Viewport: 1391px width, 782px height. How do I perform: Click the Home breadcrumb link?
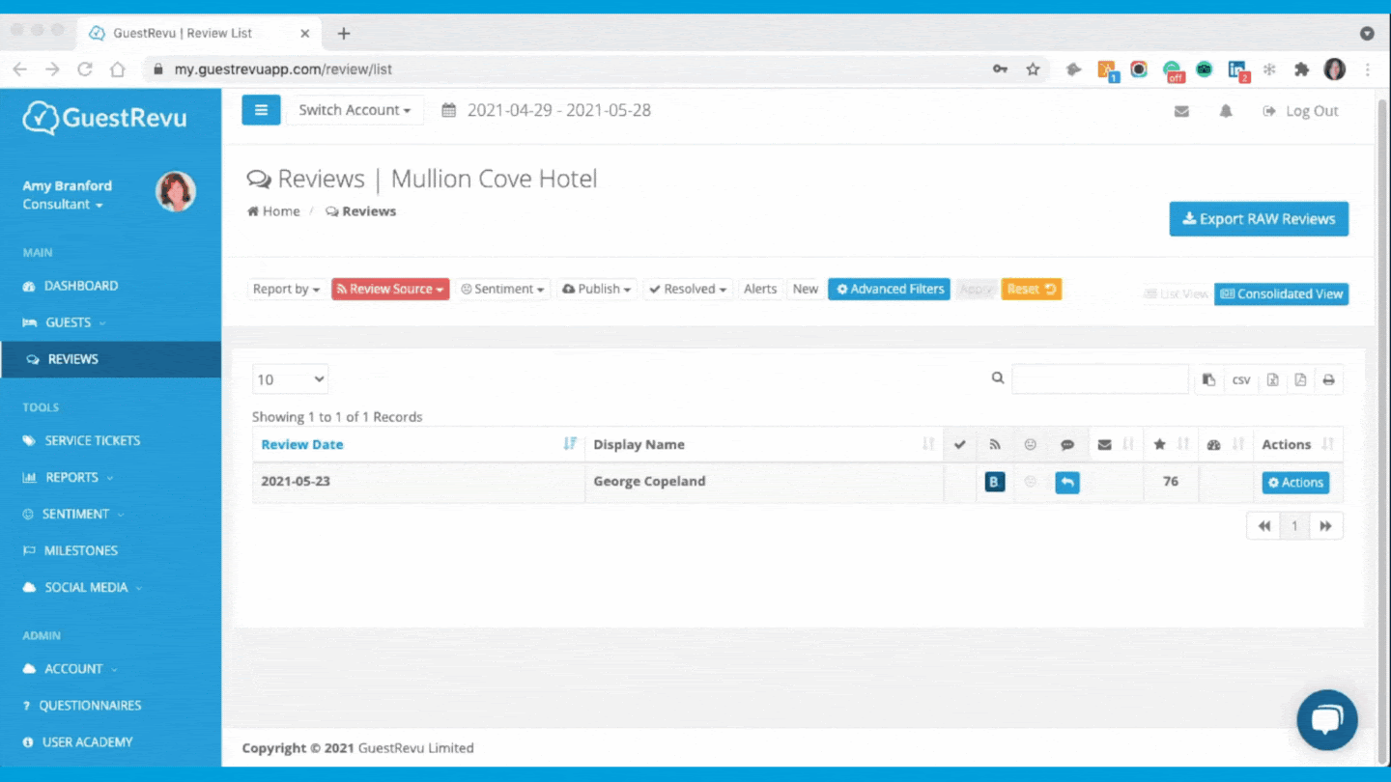tap(274, 211)
